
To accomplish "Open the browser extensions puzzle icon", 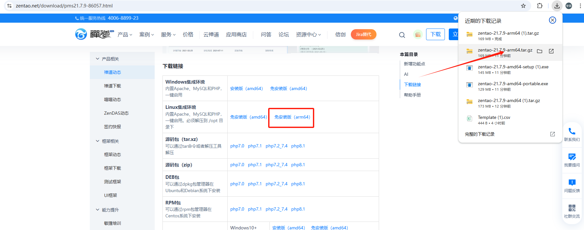I will click(x=540, y=6).
